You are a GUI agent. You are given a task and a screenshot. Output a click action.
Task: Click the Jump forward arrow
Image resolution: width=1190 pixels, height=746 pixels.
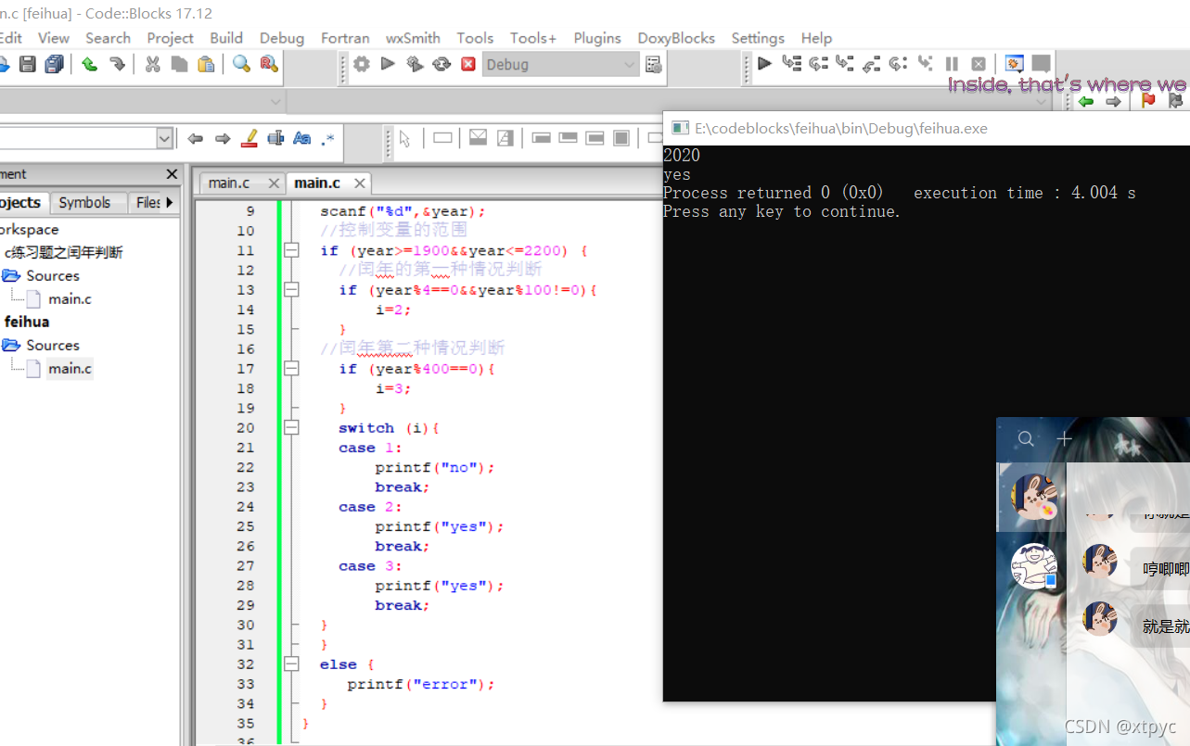222,138
